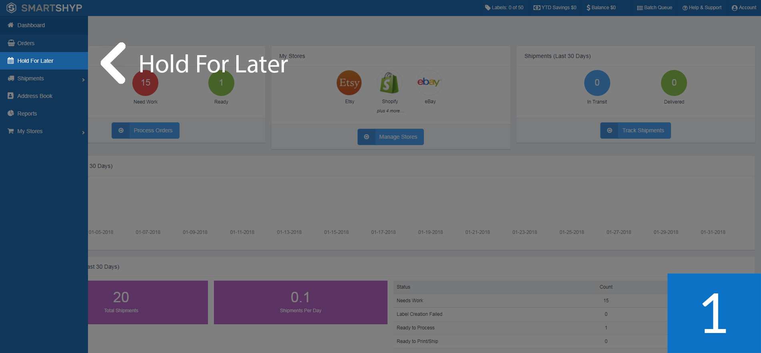This screenshot has width=761, height=353.
Task: Click the Shipments truck icon
Action: click(11, 78)
